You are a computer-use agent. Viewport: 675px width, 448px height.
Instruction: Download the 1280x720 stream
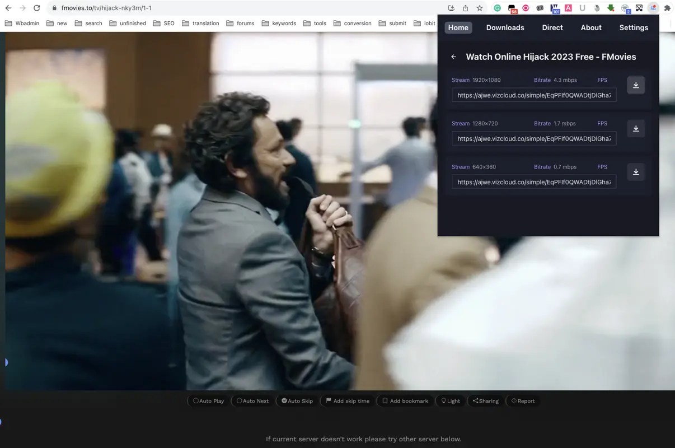(x=635, y=128)
